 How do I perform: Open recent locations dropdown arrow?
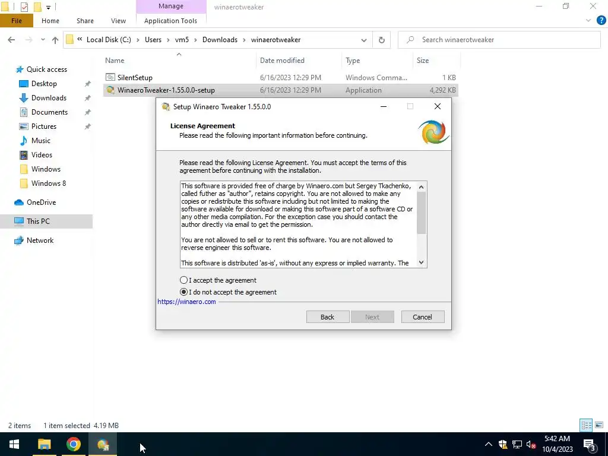coord(43,40)
